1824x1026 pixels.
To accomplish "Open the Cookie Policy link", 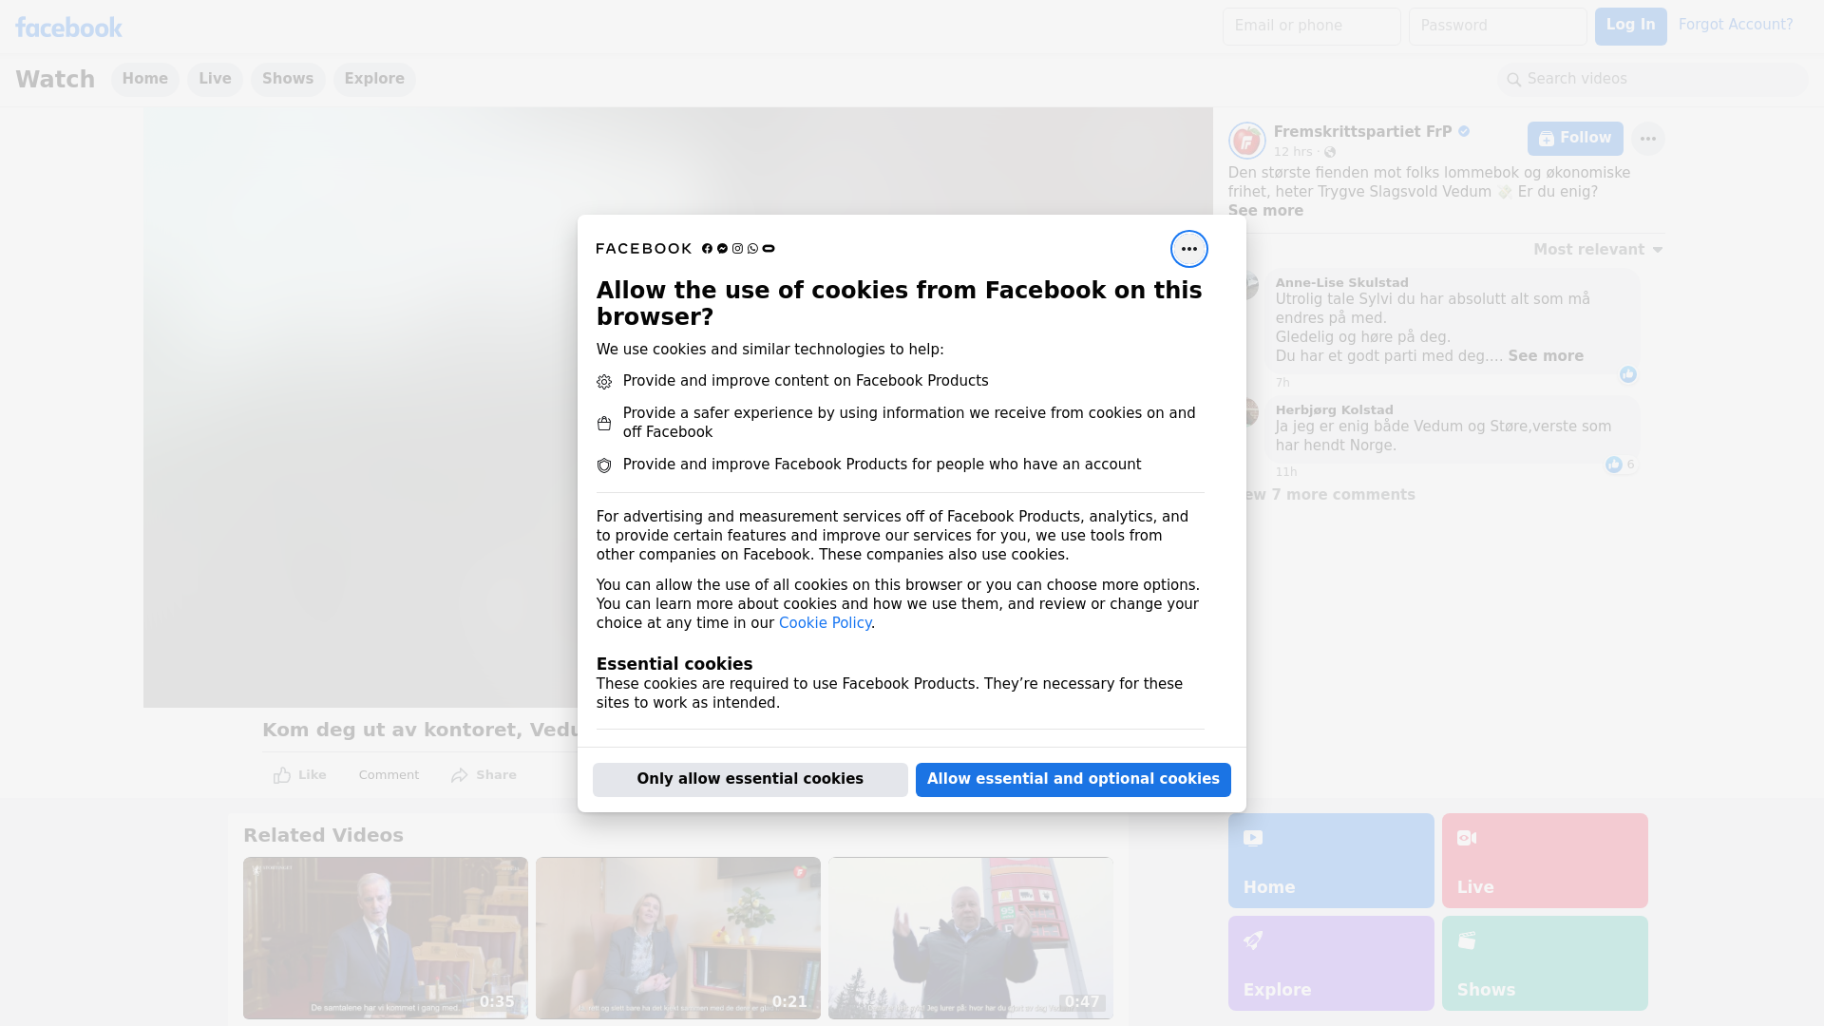I will pyautogui.click(x=825, y=623).
